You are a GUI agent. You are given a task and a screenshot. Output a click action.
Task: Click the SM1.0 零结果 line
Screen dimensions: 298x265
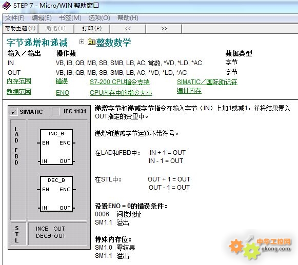(x=115, y=248)
